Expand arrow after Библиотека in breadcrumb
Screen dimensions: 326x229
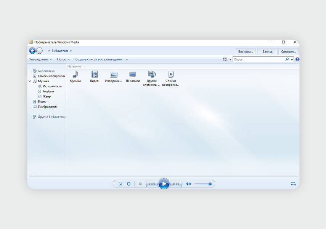[x=71, y=51]
